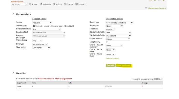Screen dimensions: 179x99
Task: Open Charts - X Axis items dropdown
Action: coord(110,50)
